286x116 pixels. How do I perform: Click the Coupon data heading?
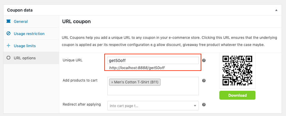[20, 10]
